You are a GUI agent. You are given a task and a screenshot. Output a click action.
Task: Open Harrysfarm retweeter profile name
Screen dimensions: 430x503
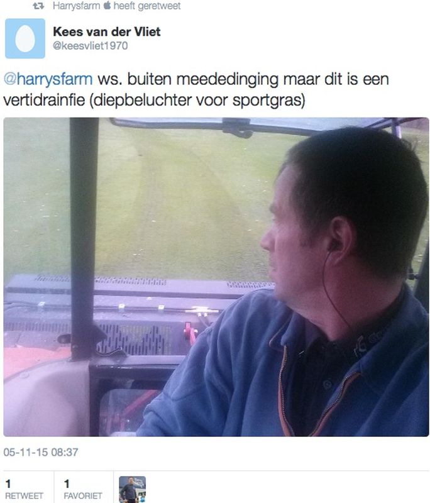[76, 6]
